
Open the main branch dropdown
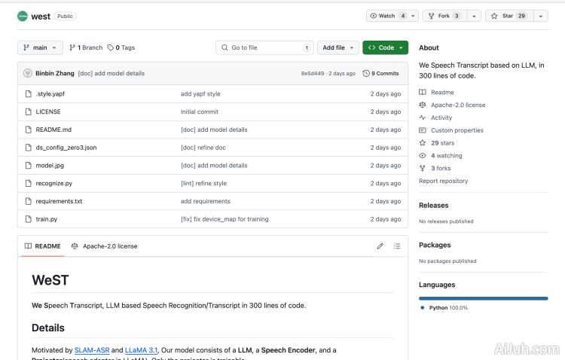tap(39, 47)
